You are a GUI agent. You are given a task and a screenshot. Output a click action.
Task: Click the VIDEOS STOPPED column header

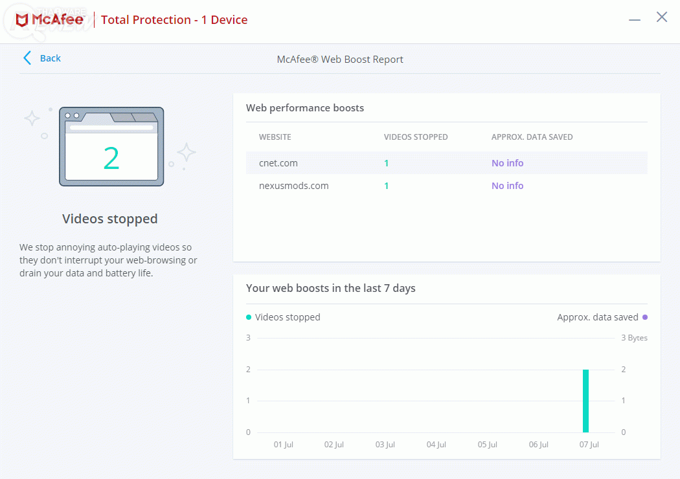[416, 137]
